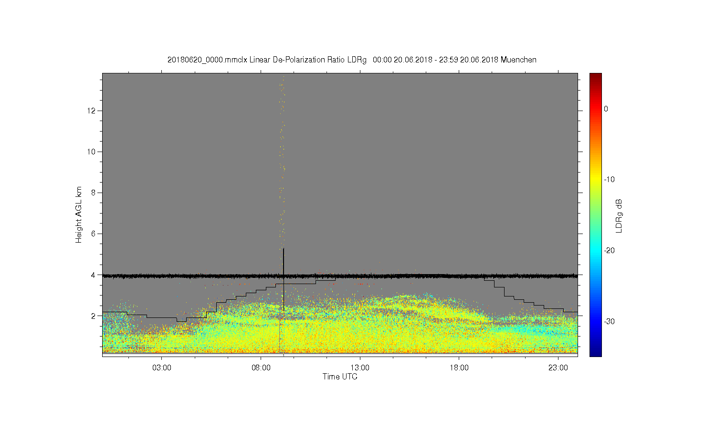This screenshot has width=716, height=429.
Task: Click the colorbar value -20
Action: click(609, 250)
